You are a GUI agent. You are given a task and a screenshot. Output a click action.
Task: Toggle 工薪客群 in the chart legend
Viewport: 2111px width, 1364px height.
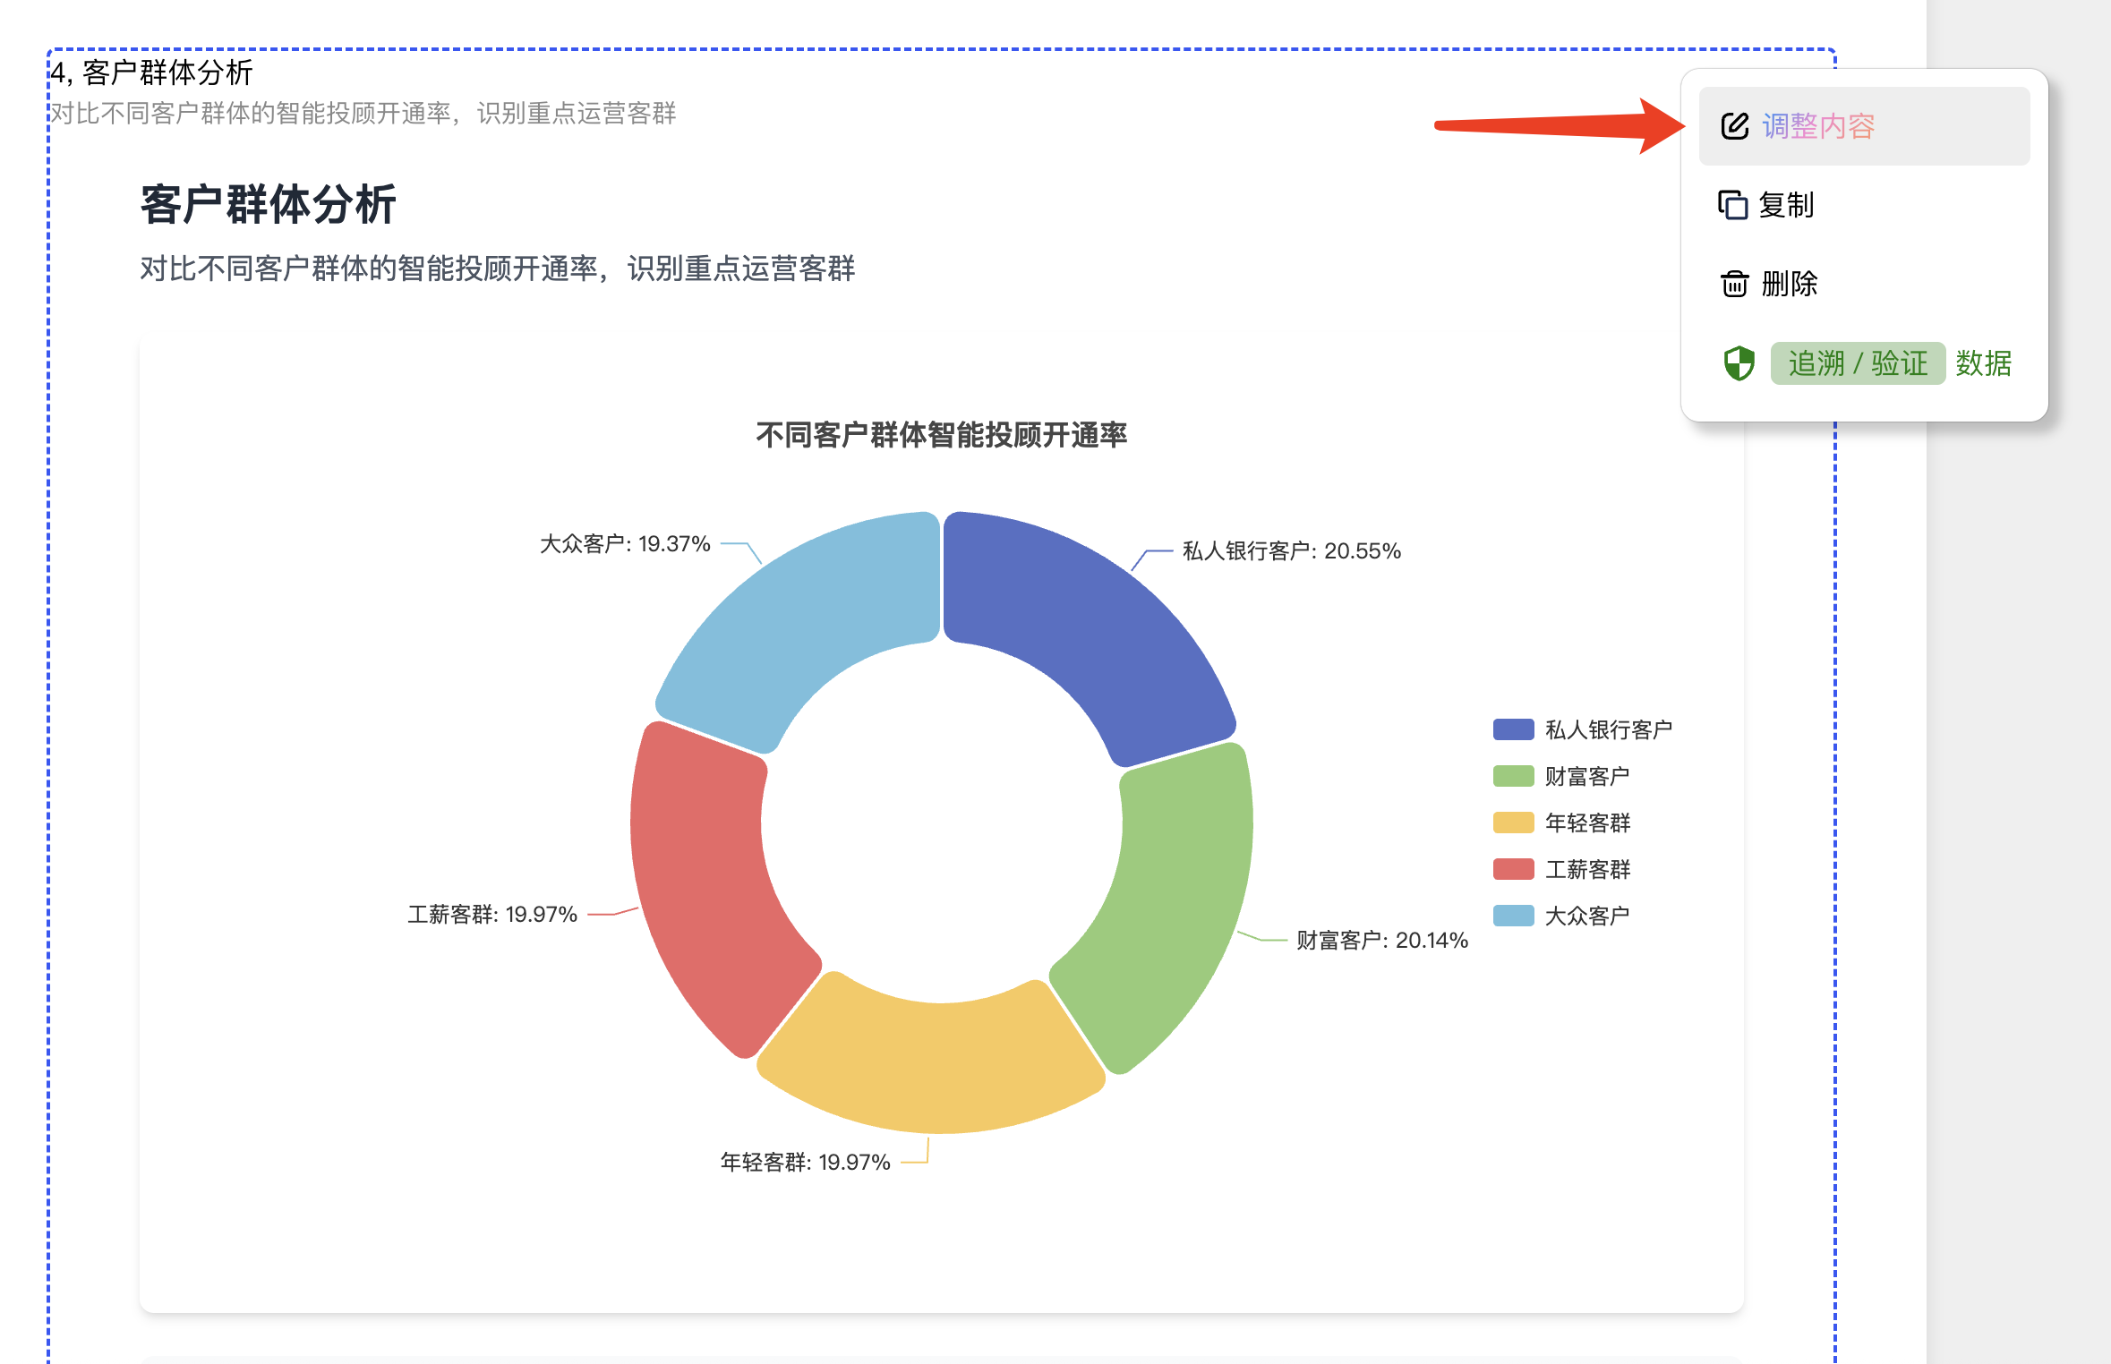coord(1589,869)
